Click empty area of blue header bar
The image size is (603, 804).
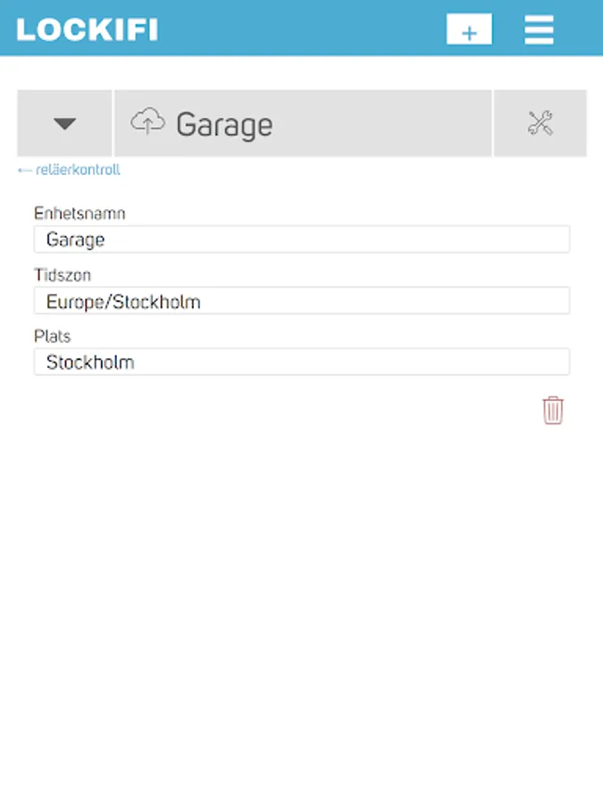[x=303, y=29]
